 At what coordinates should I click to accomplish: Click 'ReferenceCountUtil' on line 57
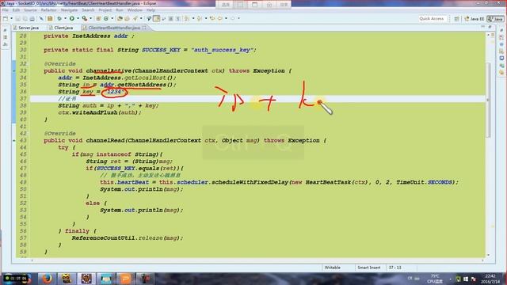click(104, 237)
